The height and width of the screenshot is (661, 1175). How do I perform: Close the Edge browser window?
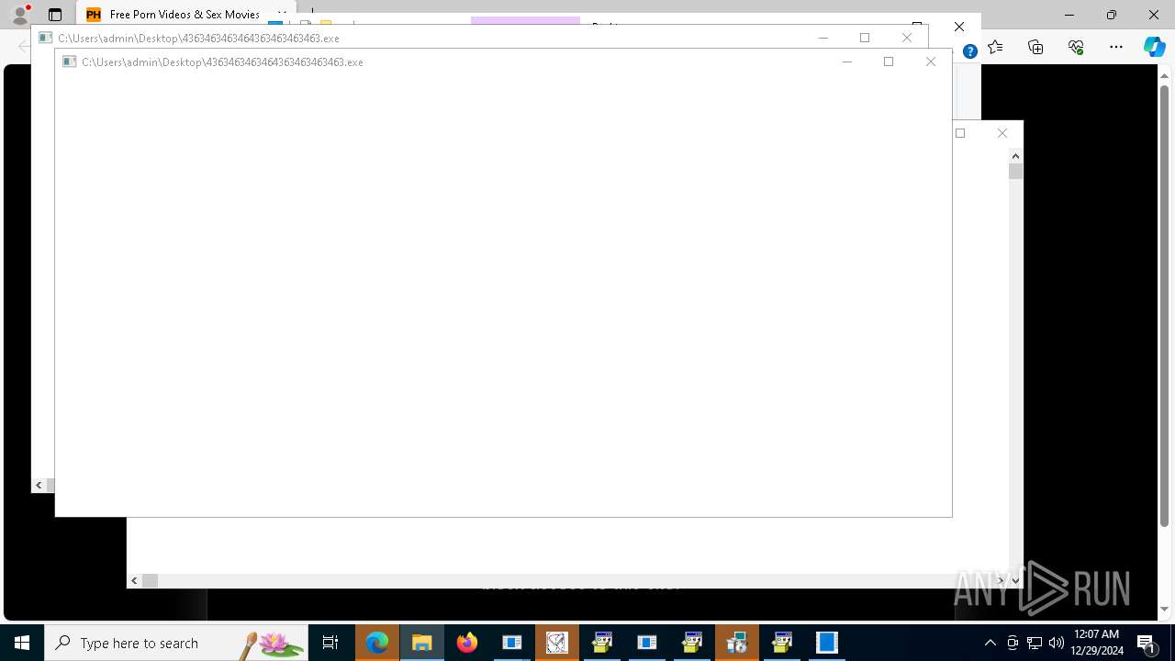[1154, 15]
